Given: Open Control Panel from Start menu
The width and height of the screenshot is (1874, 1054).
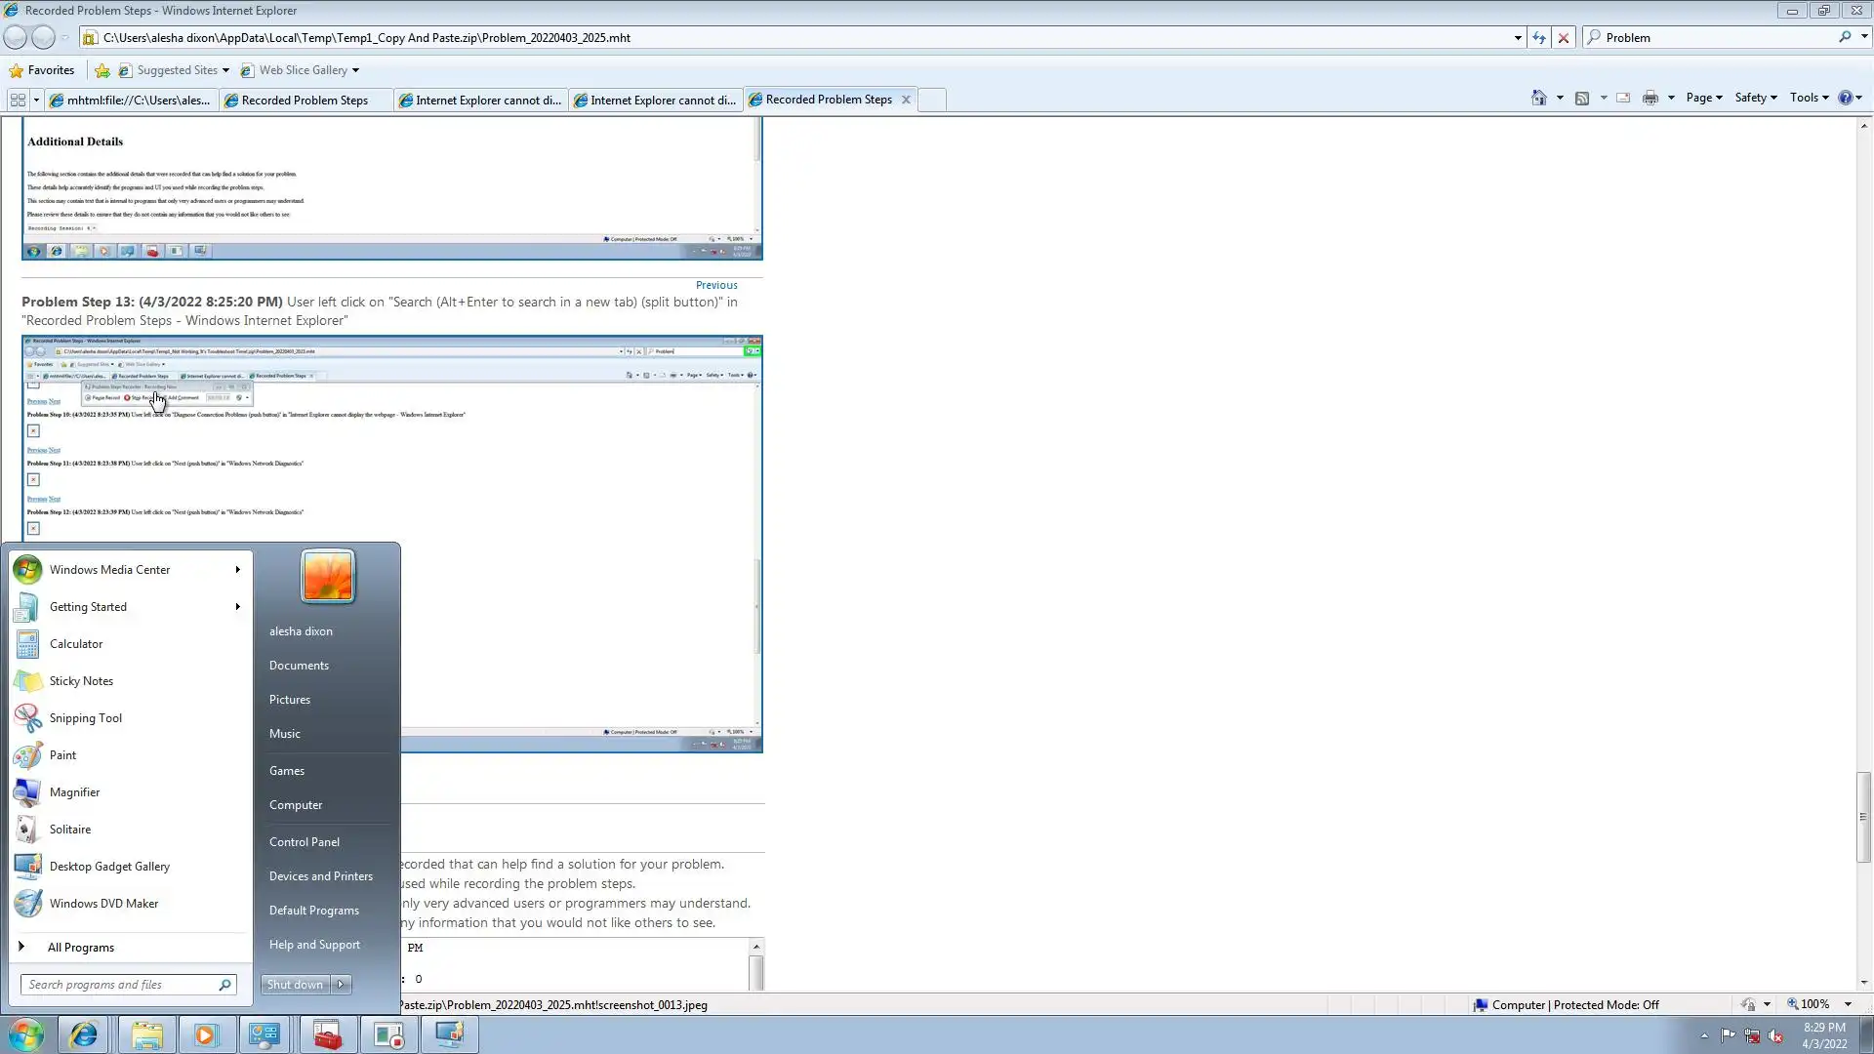Looking at the screenshot, I should coord(304,842).
